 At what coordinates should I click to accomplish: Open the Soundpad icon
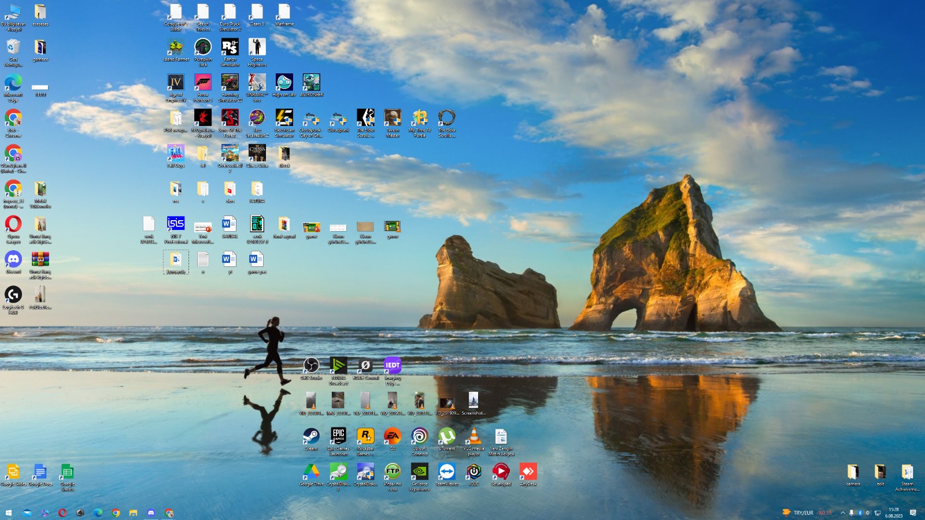[x=501, y=474]
